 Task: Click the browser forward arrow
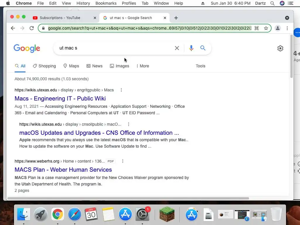(x=22, y=28)
